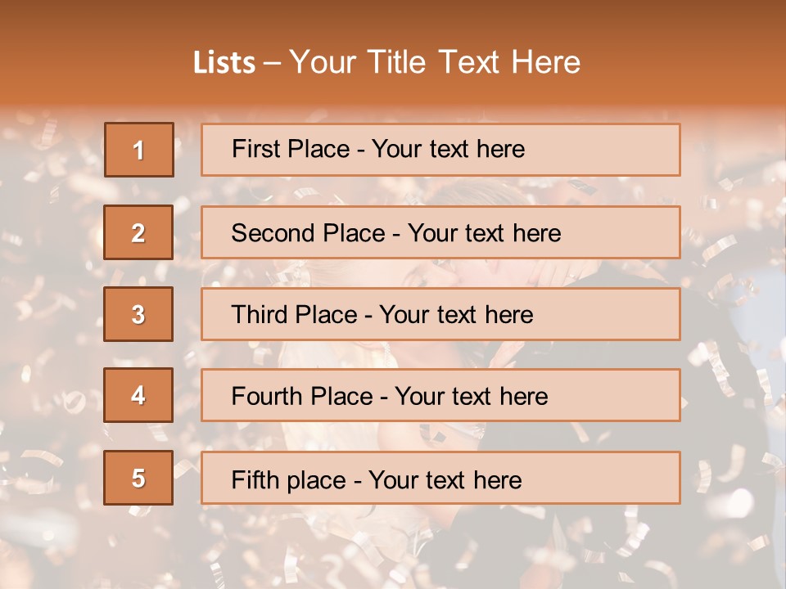Click the bold word 'Lists' in title
This screenshot has height=589, width=786.
(224, 63)
